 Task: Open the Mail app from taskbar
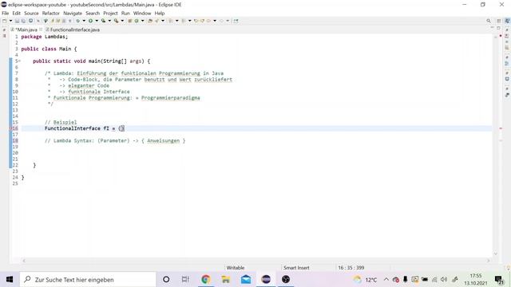pyautogui.click(x=246, y=280)
